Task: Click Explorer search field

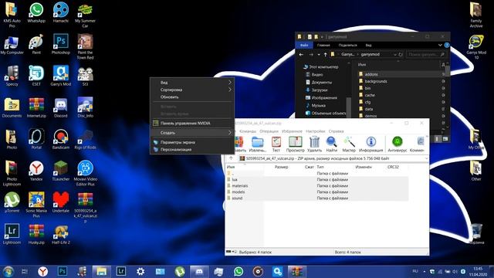Action: (x=426, y=55)
